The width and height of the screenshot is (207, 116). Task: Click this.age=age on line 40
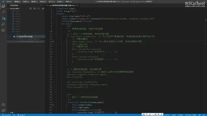pyautogui.click(x=81, y=107)
